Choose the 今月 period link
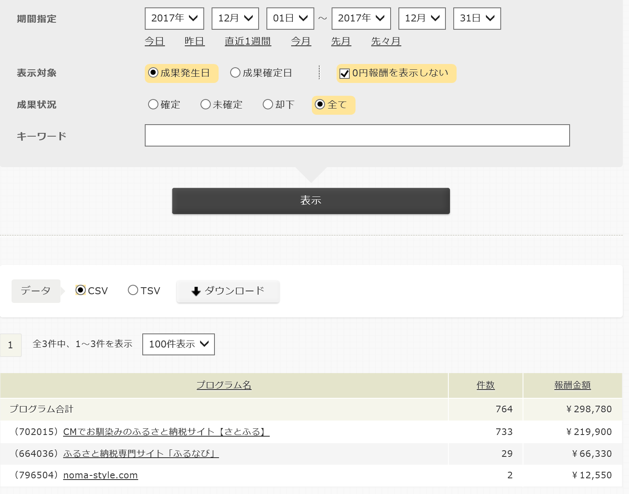The width and height of the screenshot is (629, 494). pyautogui.click(x=301, y=41)
